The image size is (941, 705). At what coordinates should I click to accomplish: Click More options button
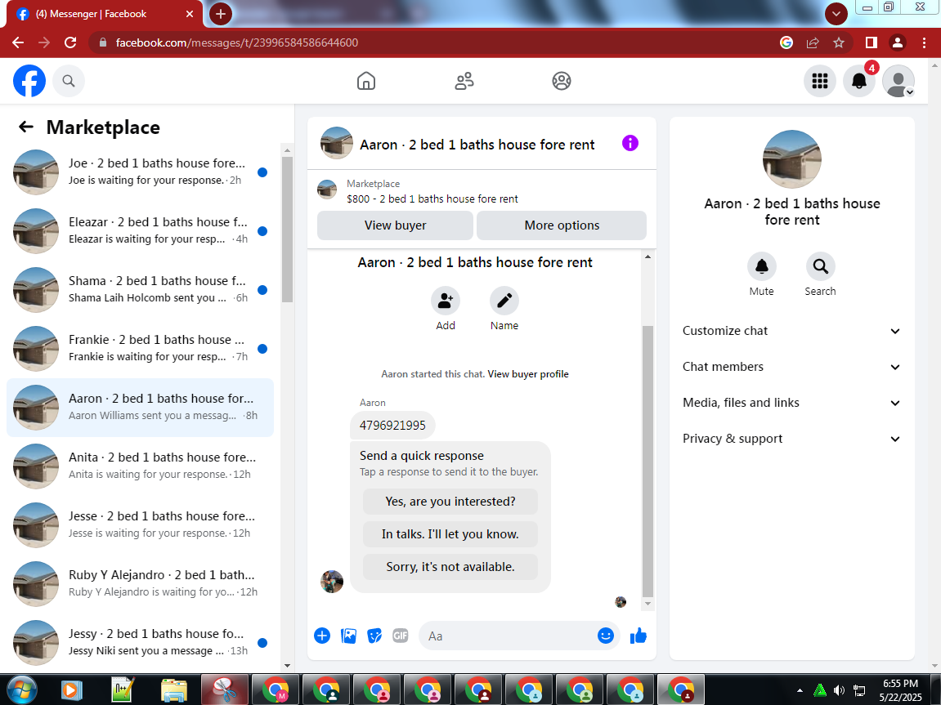click(x=562, y=225)
